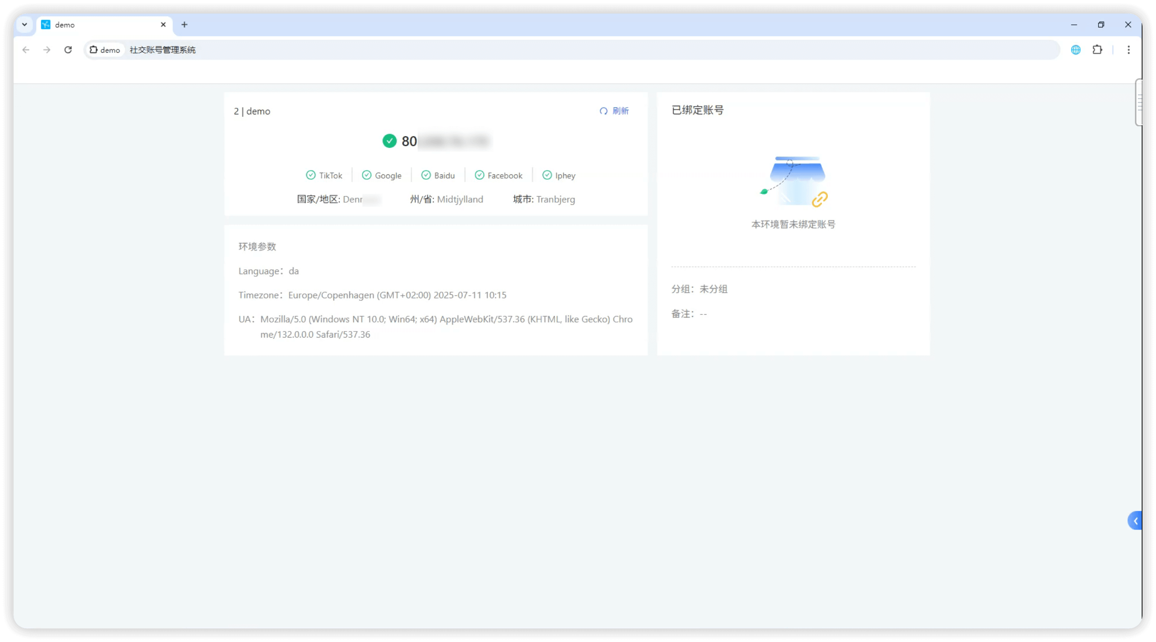Screen dimensions: 1156x642
Task: Click the TikTok check status icon
Action: pyautogui.click(x=310, y=175)
